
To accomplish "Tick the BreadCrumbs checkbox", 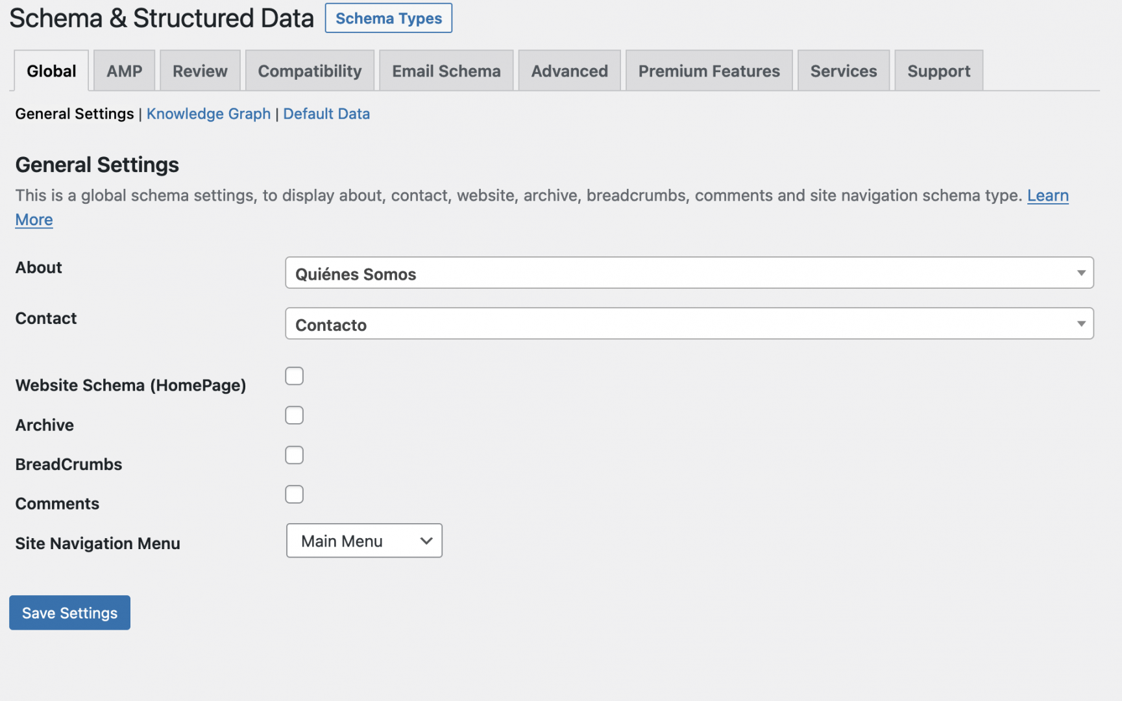I will (295, 455).
